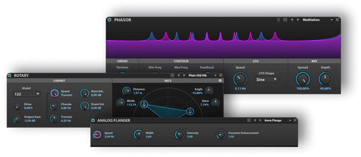361x157 pixels.
Task: Click the metronome icon in Phasor header
Action: coord(279,20)
